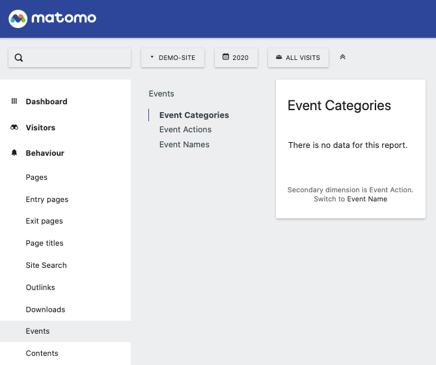
Task: Open the DEMO-SITE website selector
Action: pos(172,57)
